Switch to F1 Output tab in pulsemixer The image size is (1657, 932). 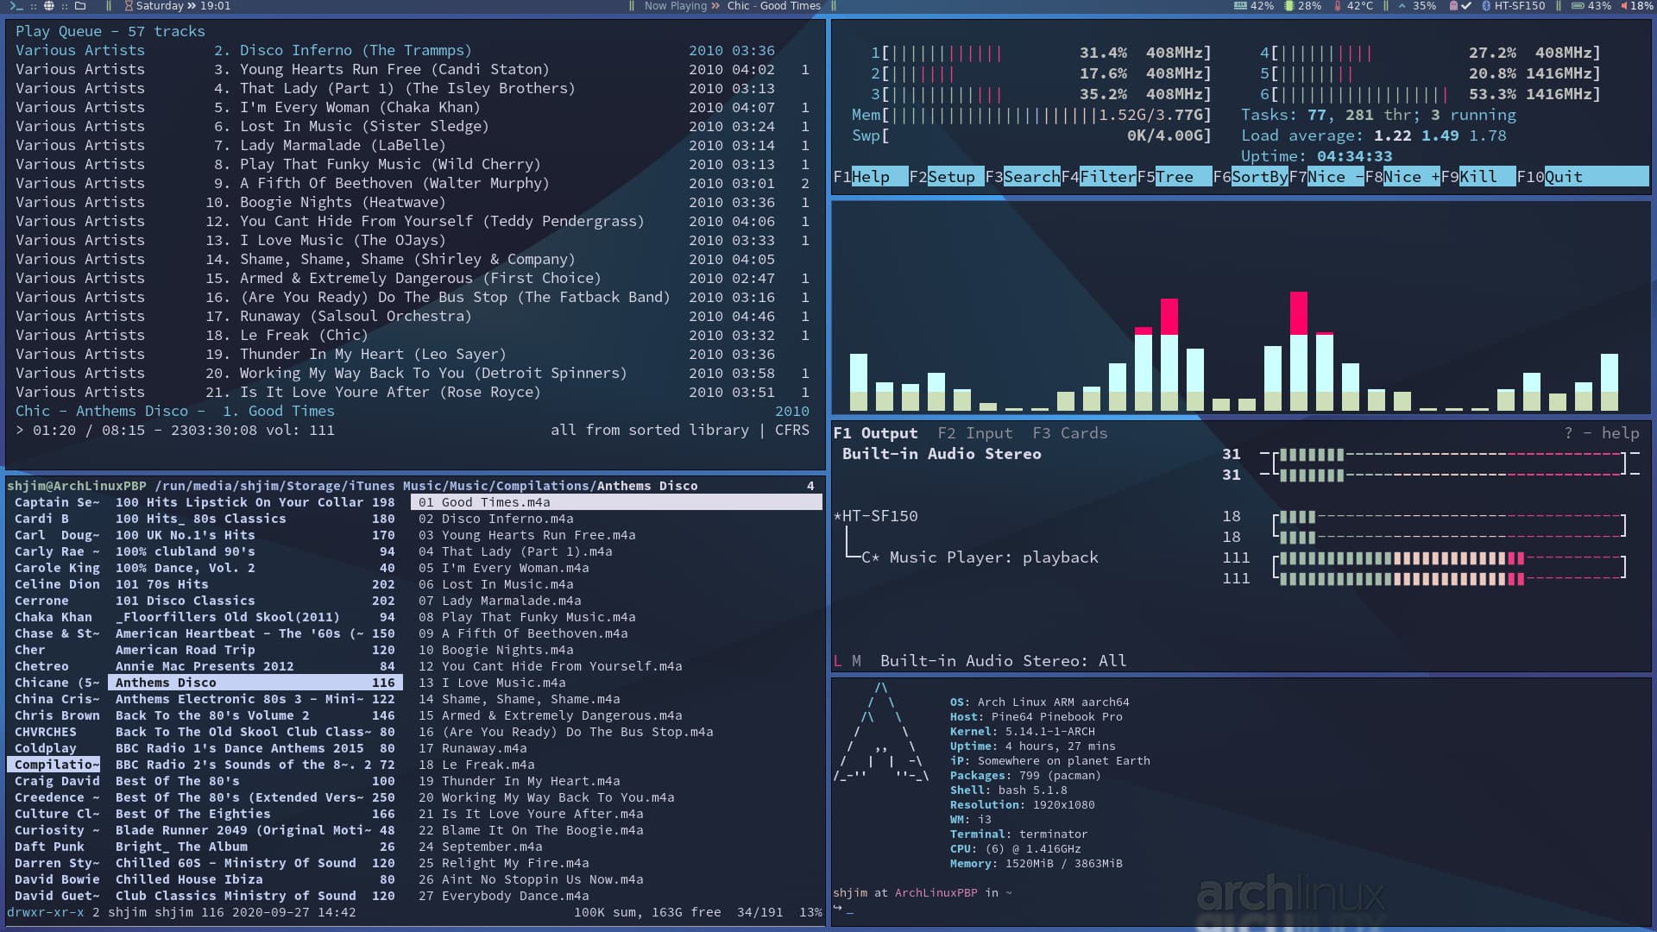click(x=875, y=433)
